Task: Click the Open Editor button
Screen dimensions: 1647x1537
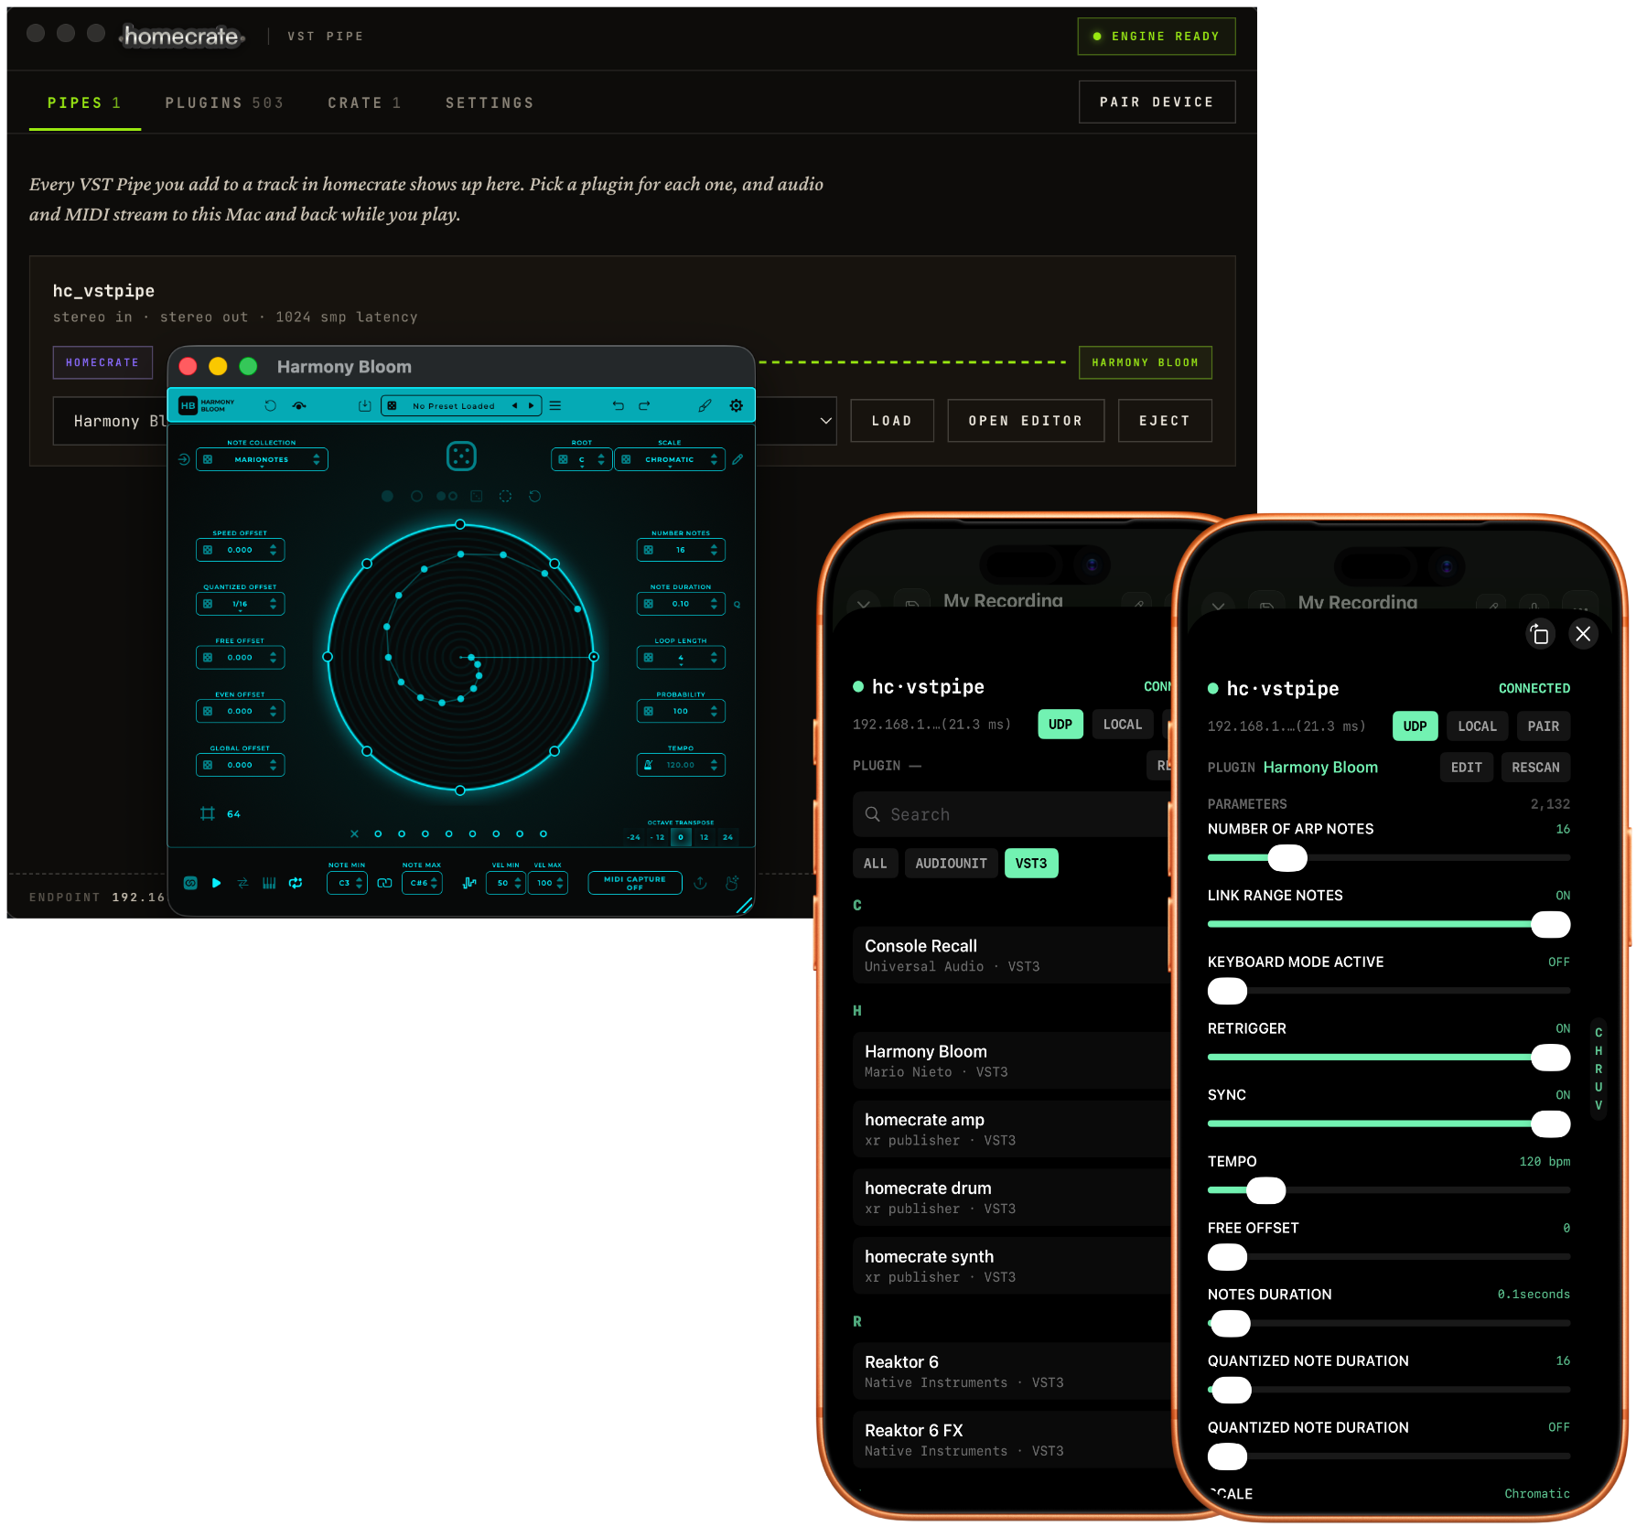Action: click(x=1025, y=421)
